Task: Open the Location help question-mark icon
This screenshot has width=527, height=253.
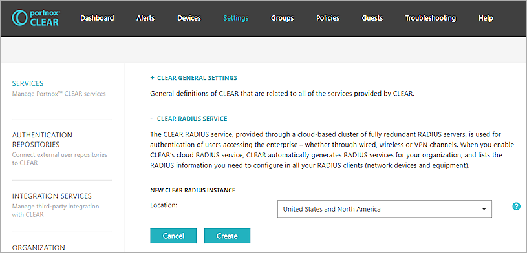Action: (516, 207)
